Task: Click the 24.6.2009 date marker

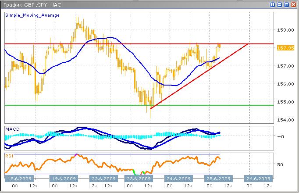Action: (x=179, y=179)
